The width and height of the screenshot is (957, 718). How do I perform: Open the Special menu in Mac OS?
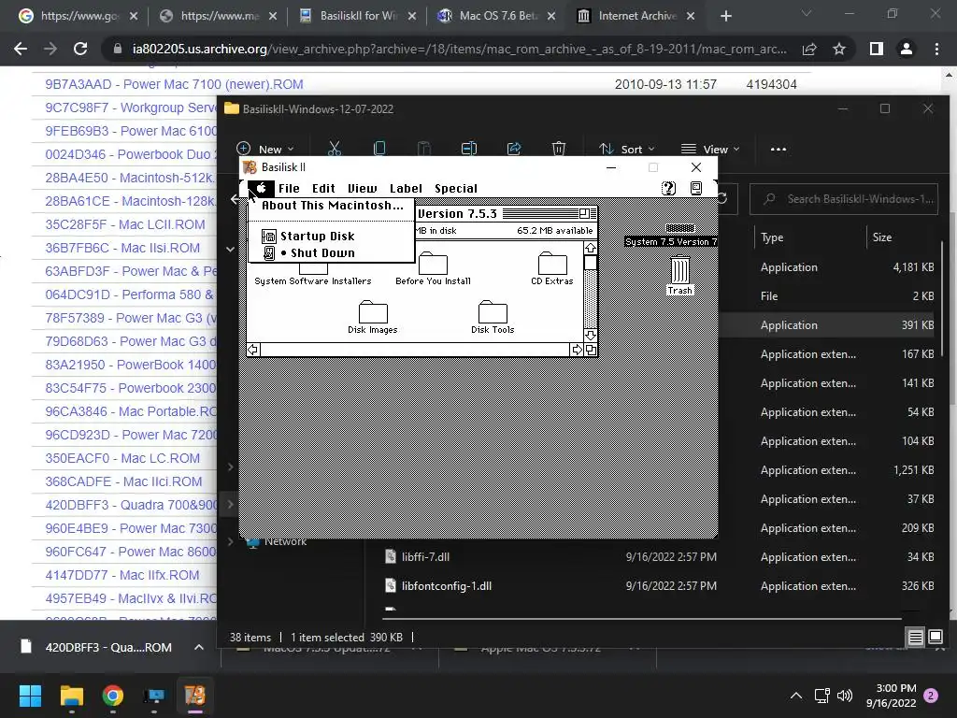tap(456, 189)
